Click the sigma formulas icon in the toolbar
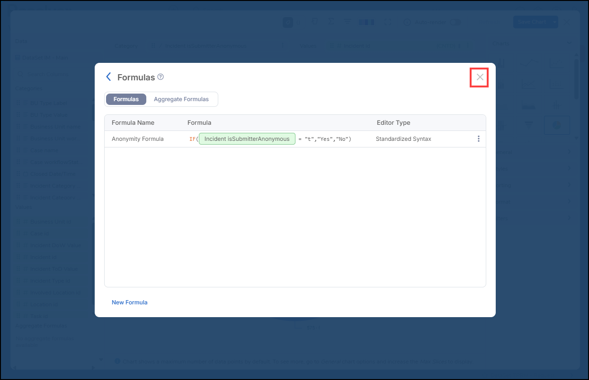Screen dimensions: 589x380 pos(330,22)
